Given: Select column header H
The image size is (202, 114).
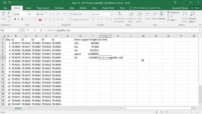Looking at the screenshot, I should coord(80,36).
